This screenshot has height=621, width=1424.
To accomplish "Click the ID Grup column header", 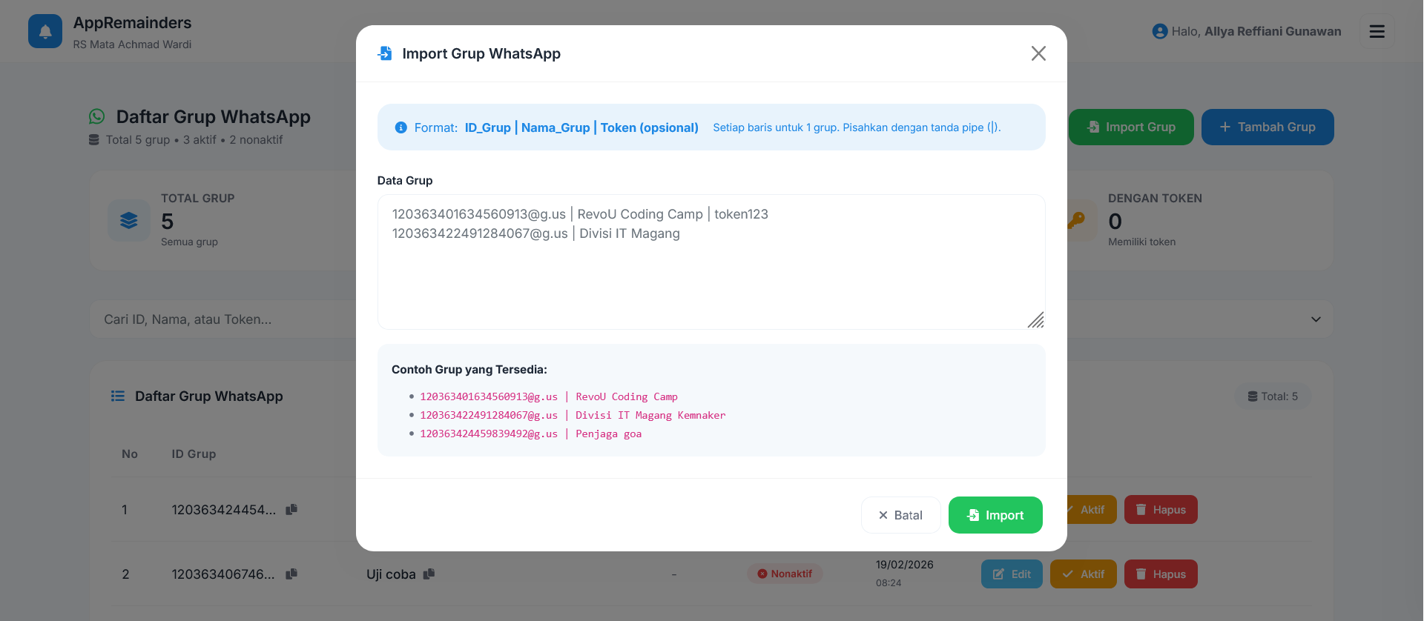I will [194, 454].
